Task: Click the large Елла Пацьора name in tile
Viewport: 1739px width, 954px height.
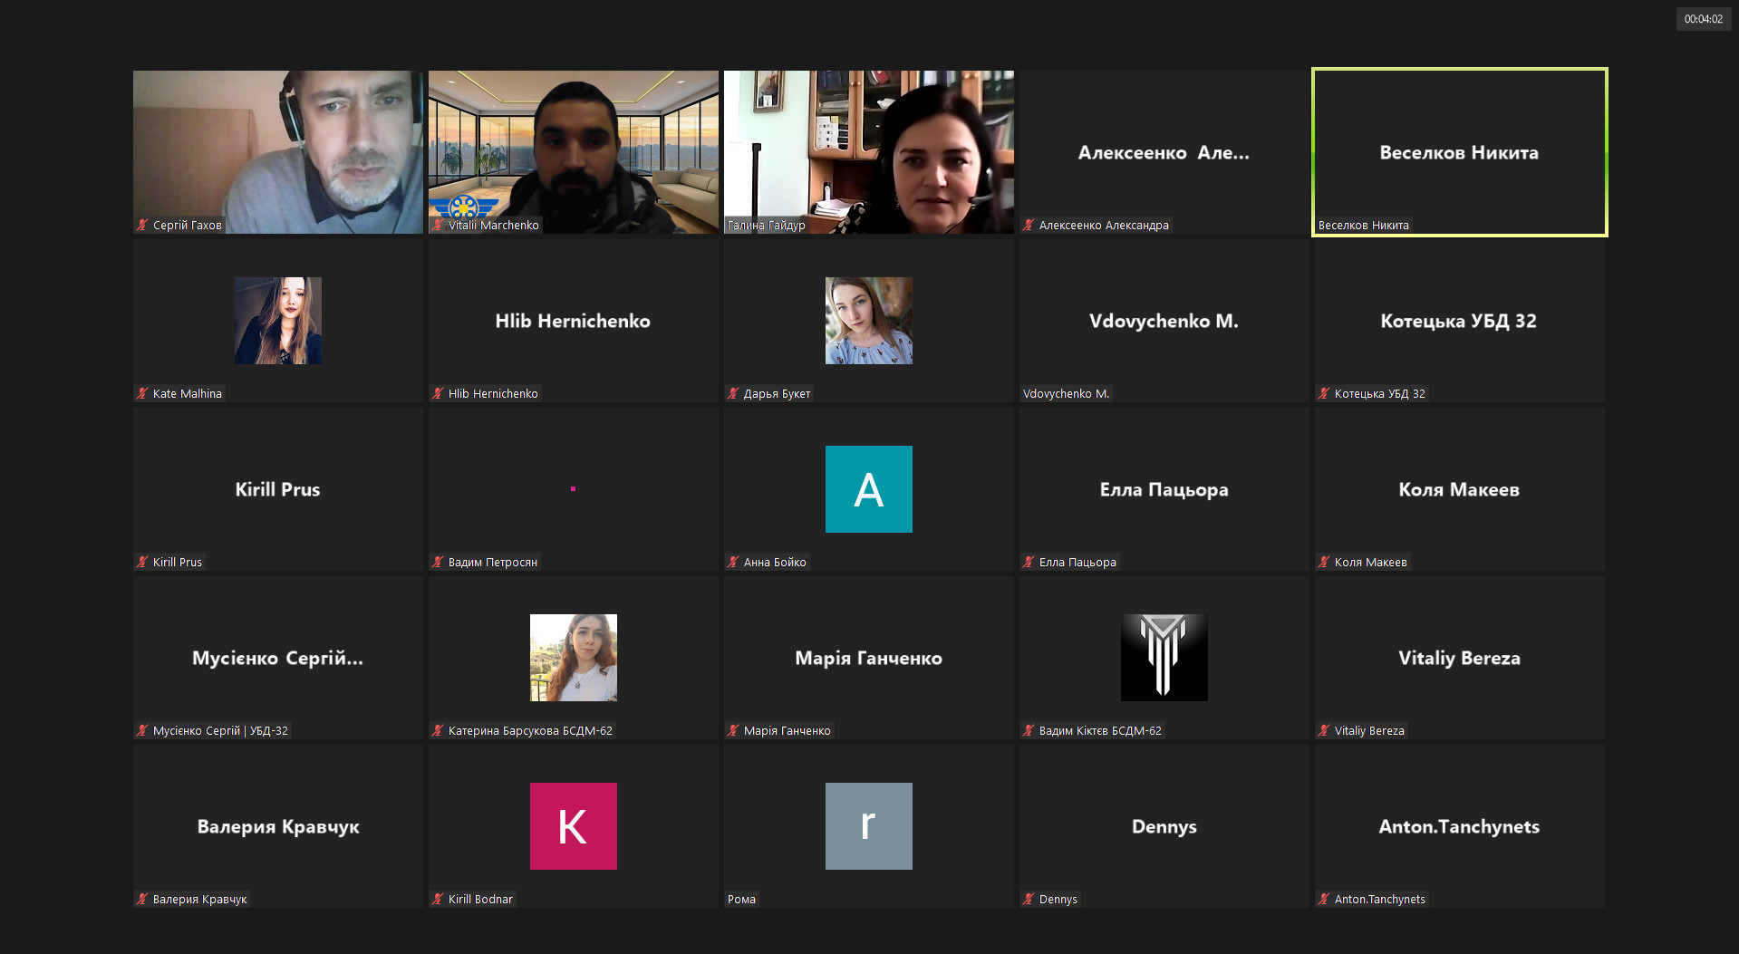Action: pos(1164,490)
